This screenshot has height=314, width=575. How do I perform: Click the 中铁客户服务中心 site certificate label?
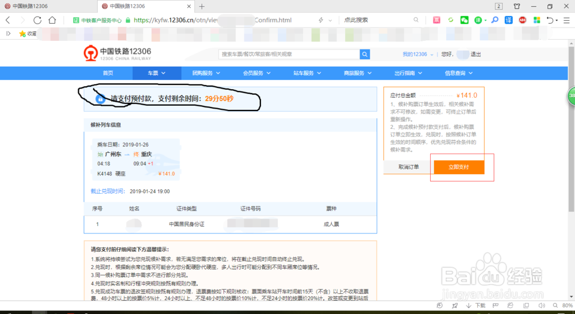tap(97, 20)
